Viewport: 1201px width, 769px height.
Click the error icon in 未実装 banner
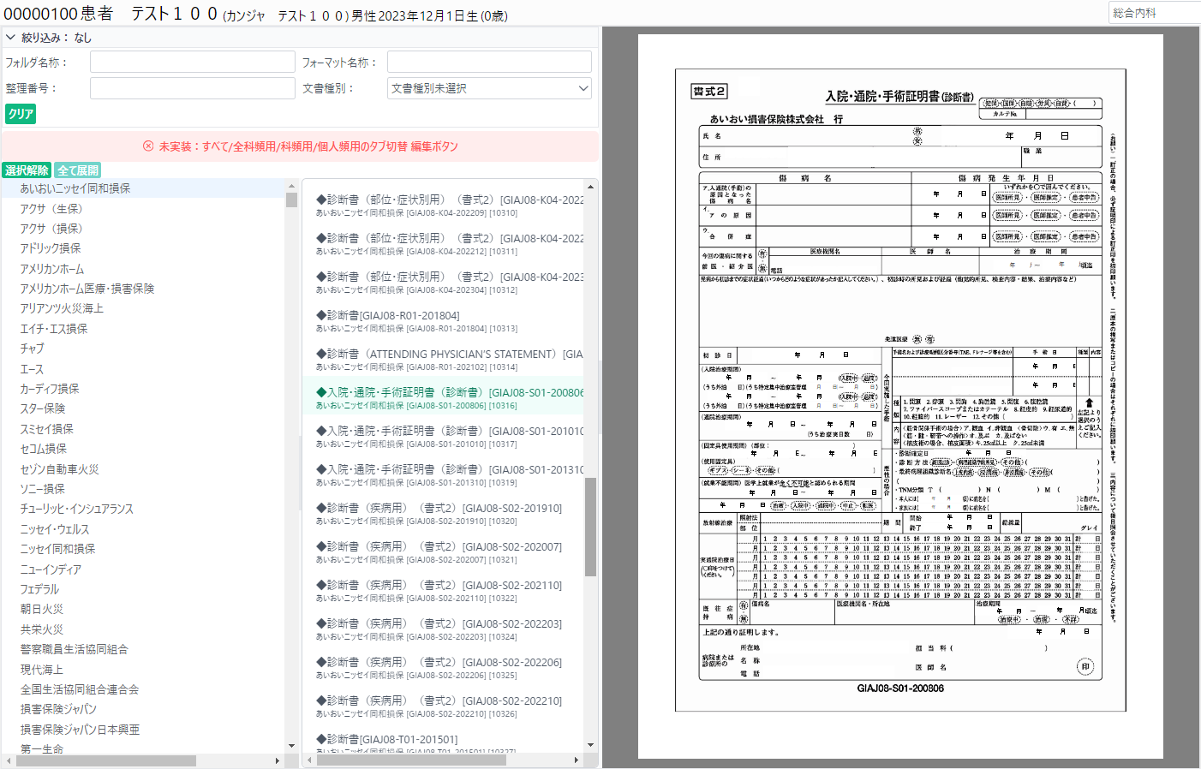[x=148, y=146]
